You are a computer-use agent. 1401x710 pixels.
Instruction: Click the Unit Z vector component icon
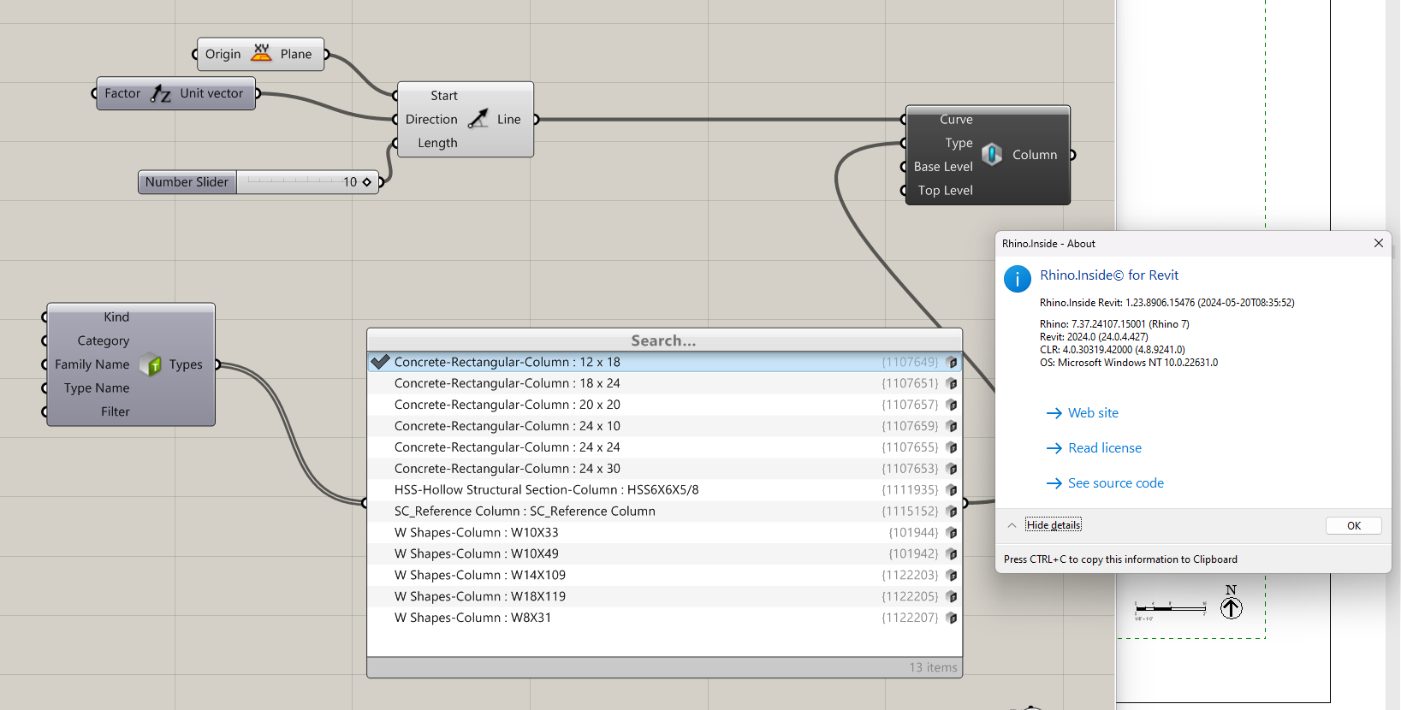161,93
